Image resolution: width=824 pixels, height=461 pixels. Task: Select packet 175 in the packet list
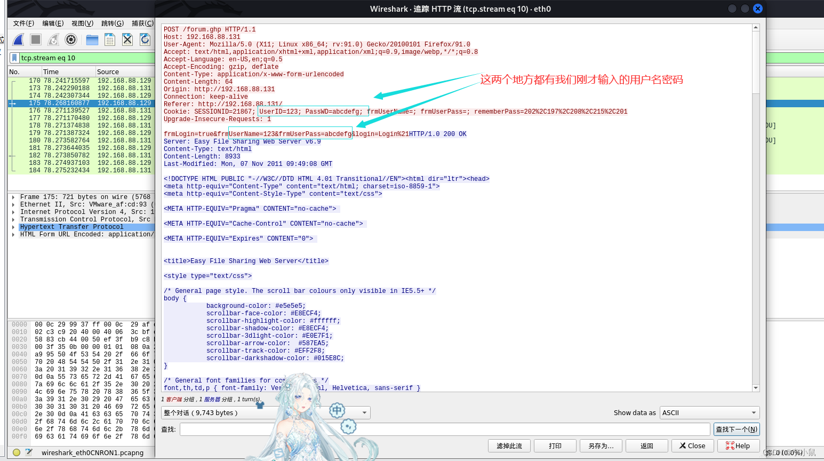pos(81,103)
